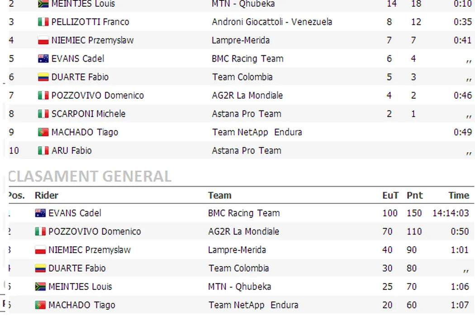Click the Time column header
This screenshot has width=475, height=317.
459,196
